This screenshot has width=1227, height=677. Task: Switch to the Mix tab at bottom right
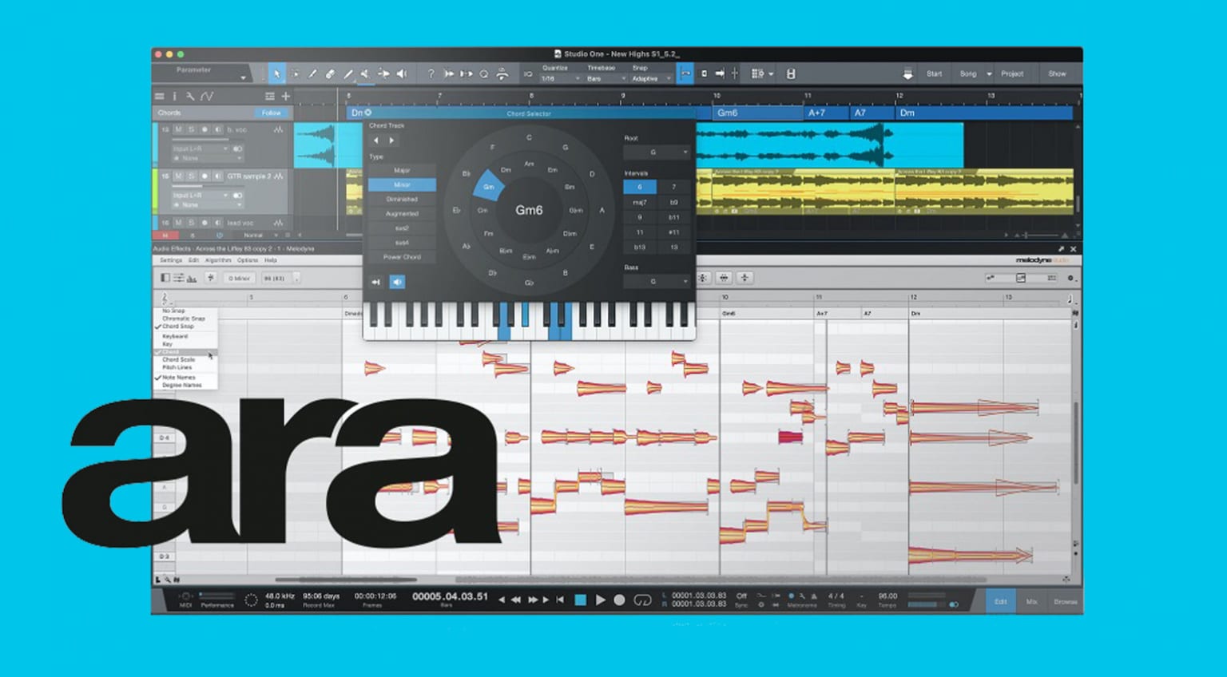pyautogui.click(x=1031, y=600)
